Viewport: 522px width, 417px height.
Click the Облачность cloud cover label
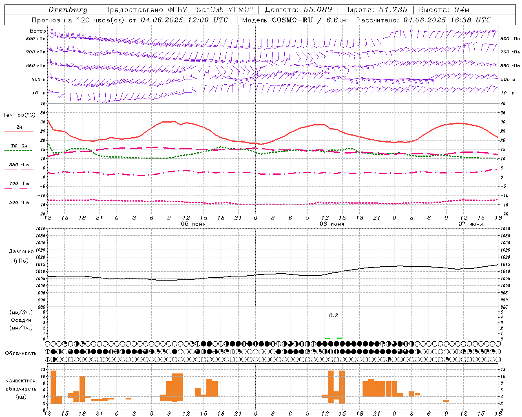point(21,353)
